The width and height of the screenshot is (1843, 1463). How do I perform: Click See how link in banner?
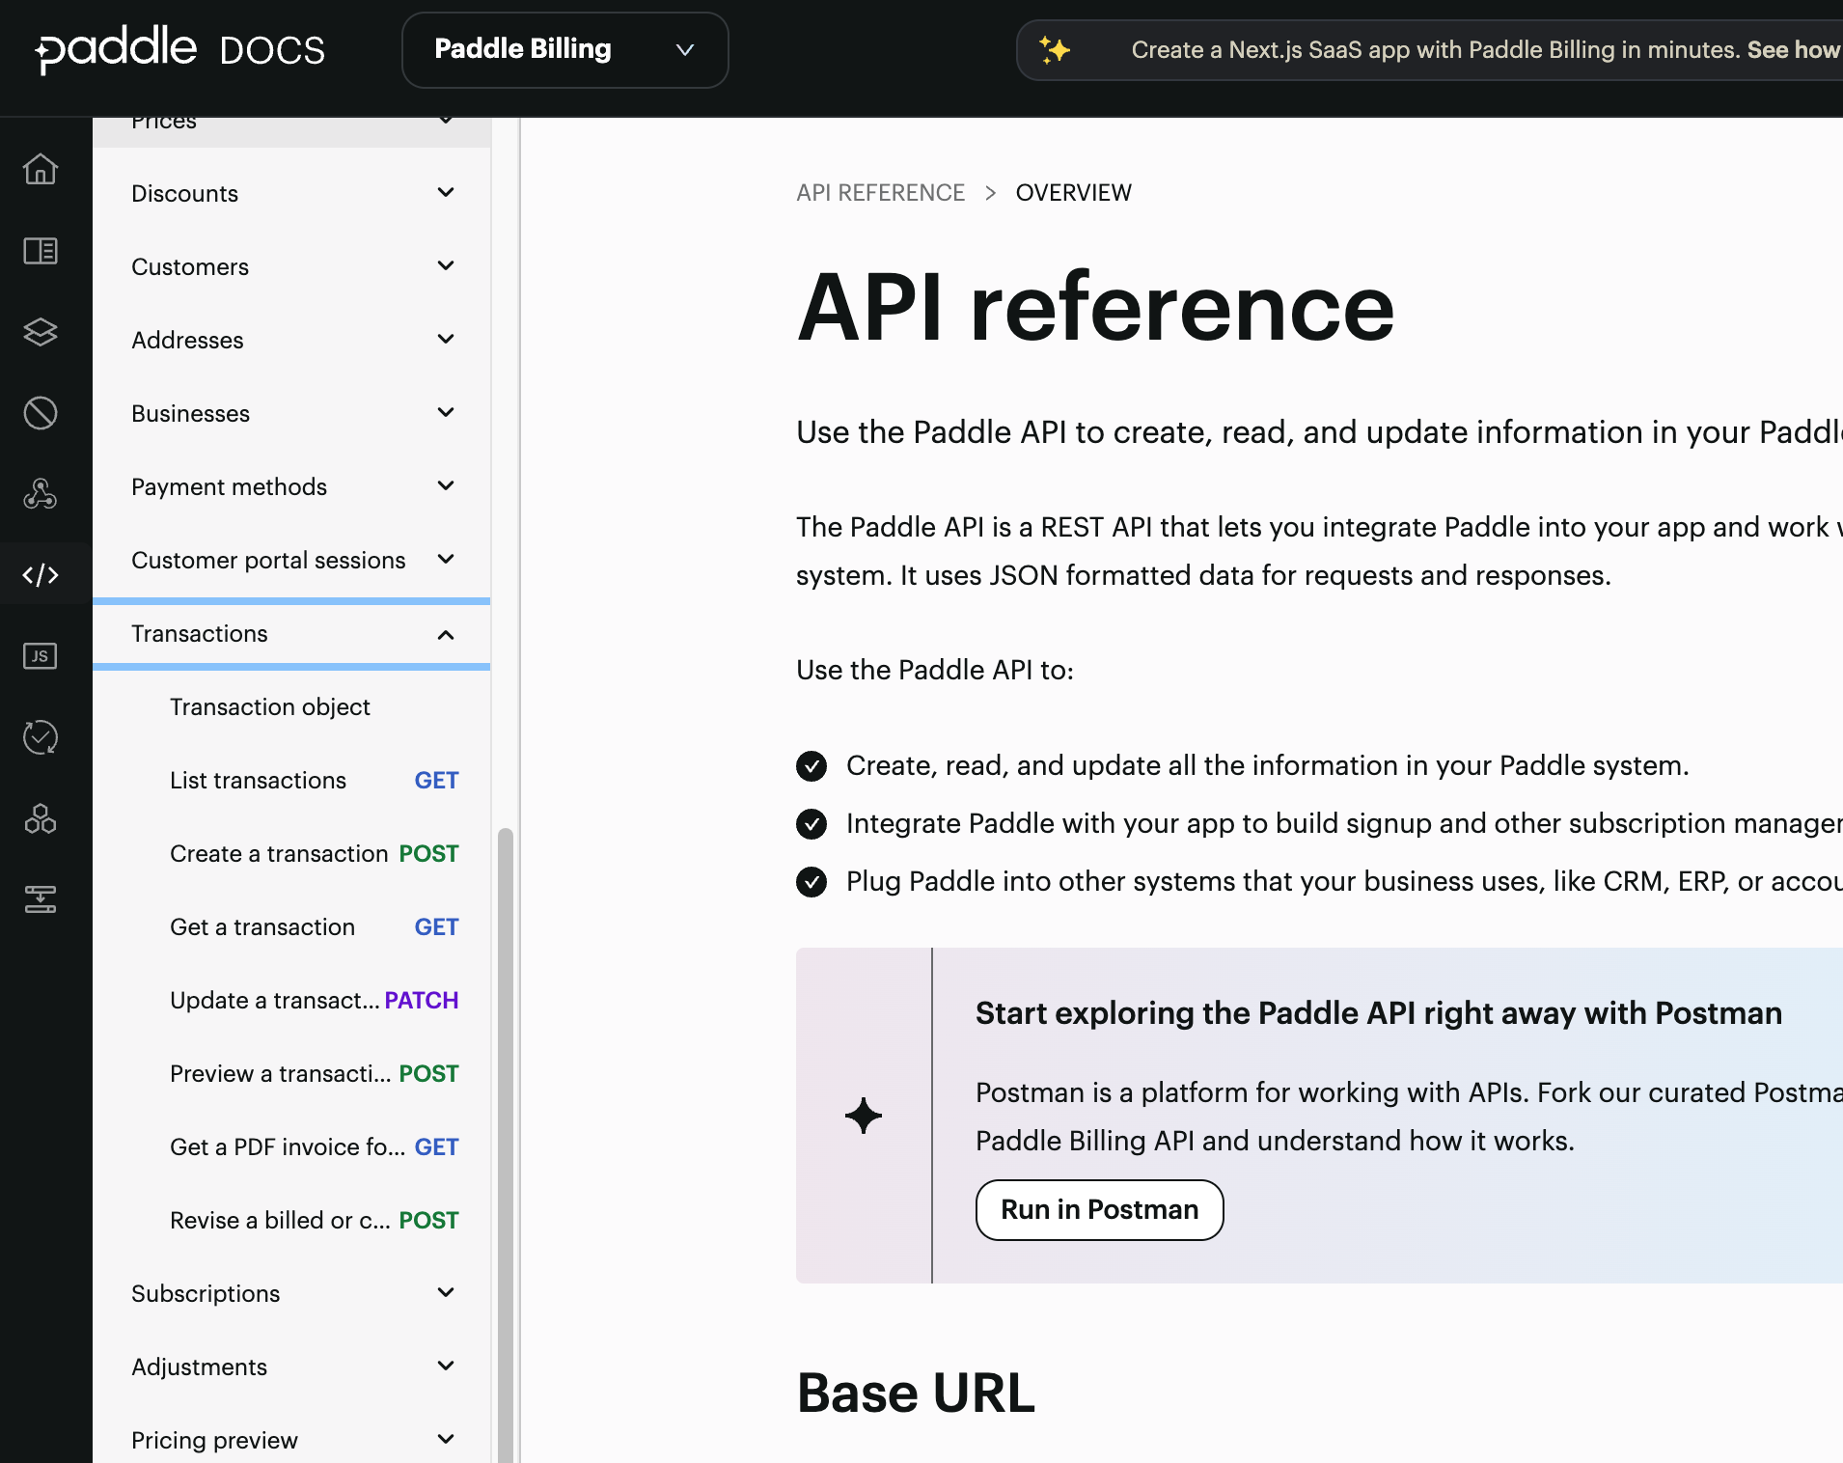click(x=1794, y=49)
